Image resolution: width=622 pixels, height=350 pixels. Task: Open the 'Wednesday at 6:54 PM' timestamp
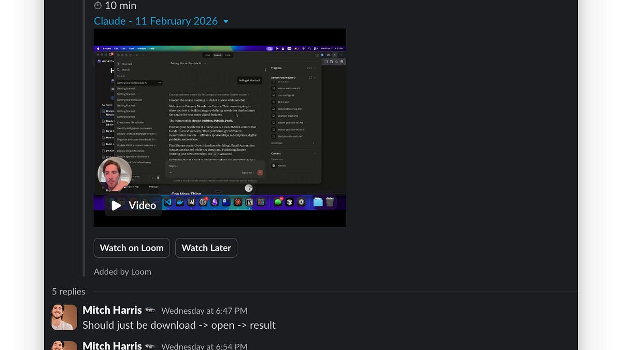coord(204,346)
